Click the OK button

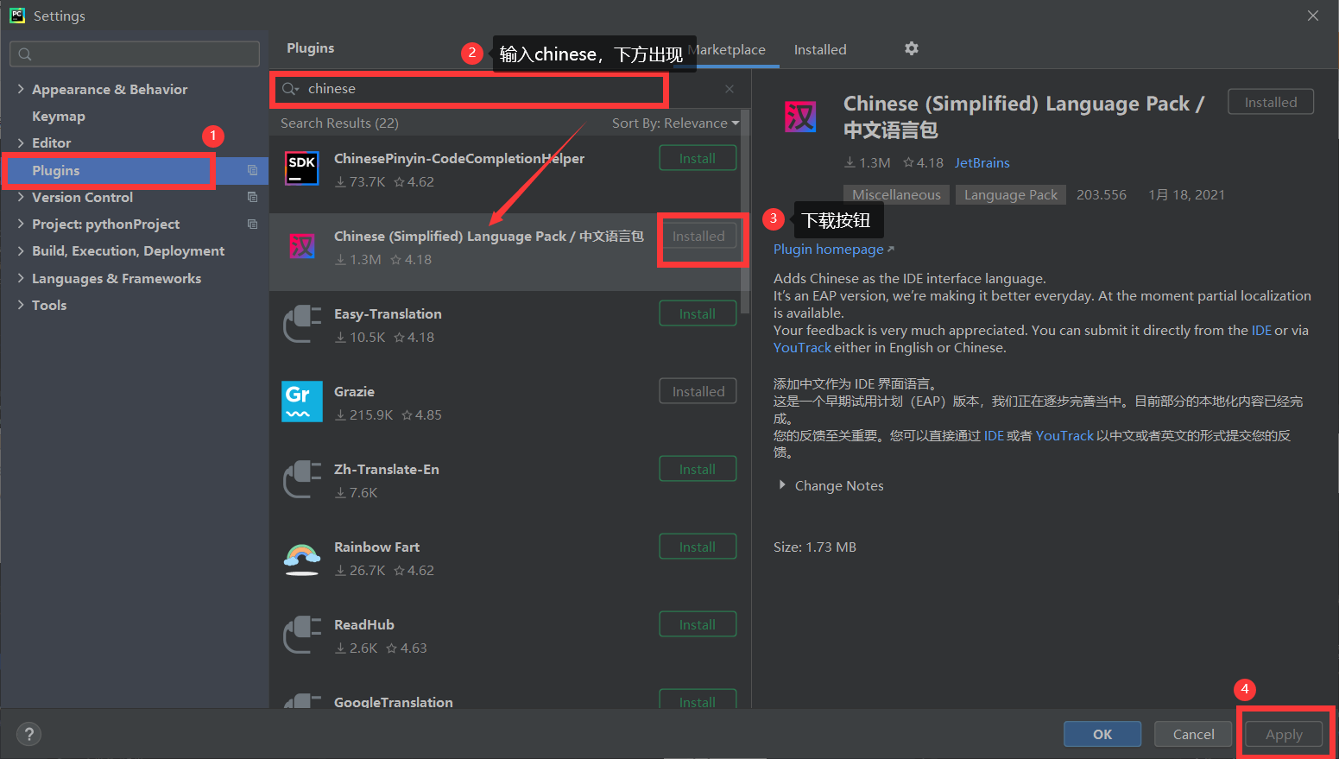(x=1102, y=734)
